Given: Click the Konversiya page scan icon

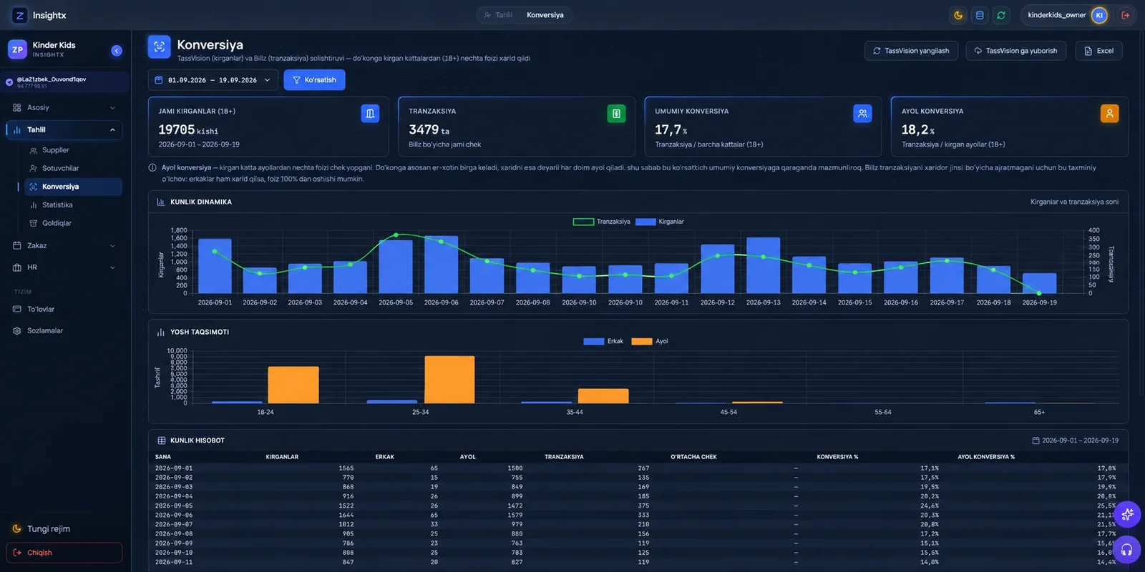Looking at the screenshot, I should [159, 46].
